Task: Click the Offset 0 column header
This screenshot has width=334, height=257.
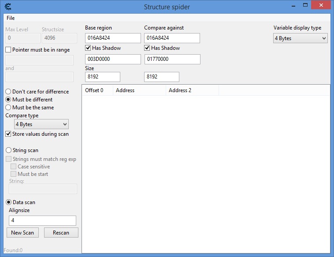Action: (x=97, y=90)
